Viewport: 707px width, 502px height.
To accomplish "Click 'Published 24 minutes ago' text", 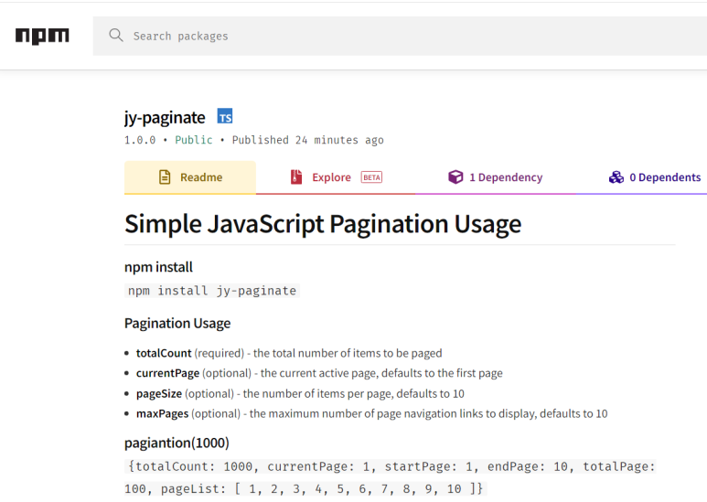I will [308, 140].
